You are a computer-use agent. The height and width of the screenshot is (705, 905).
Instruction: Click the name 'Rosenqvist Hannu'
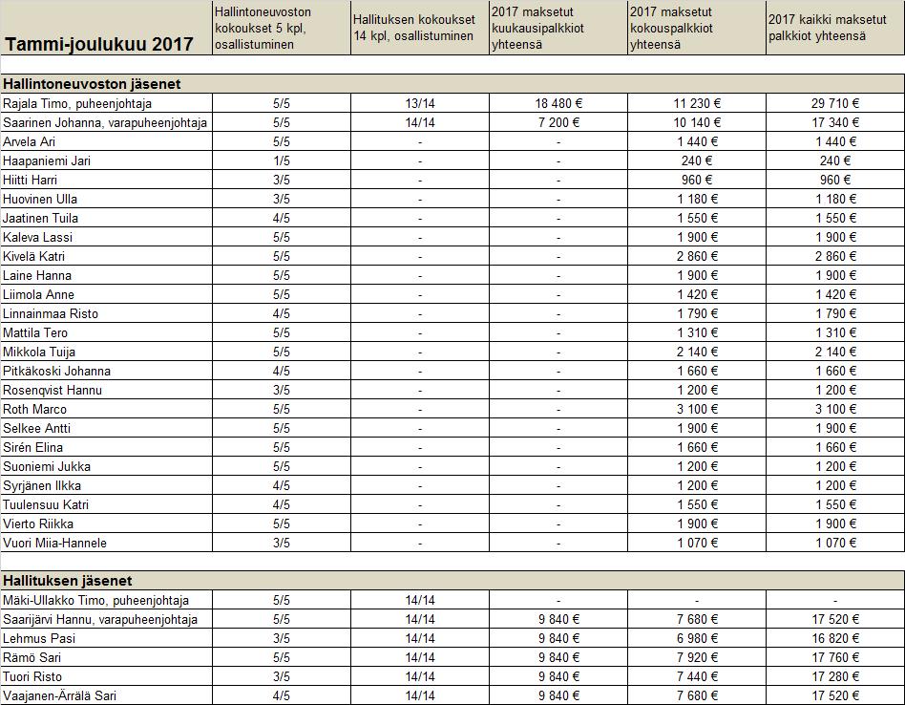pyautogui.click(x=53, y=390)
